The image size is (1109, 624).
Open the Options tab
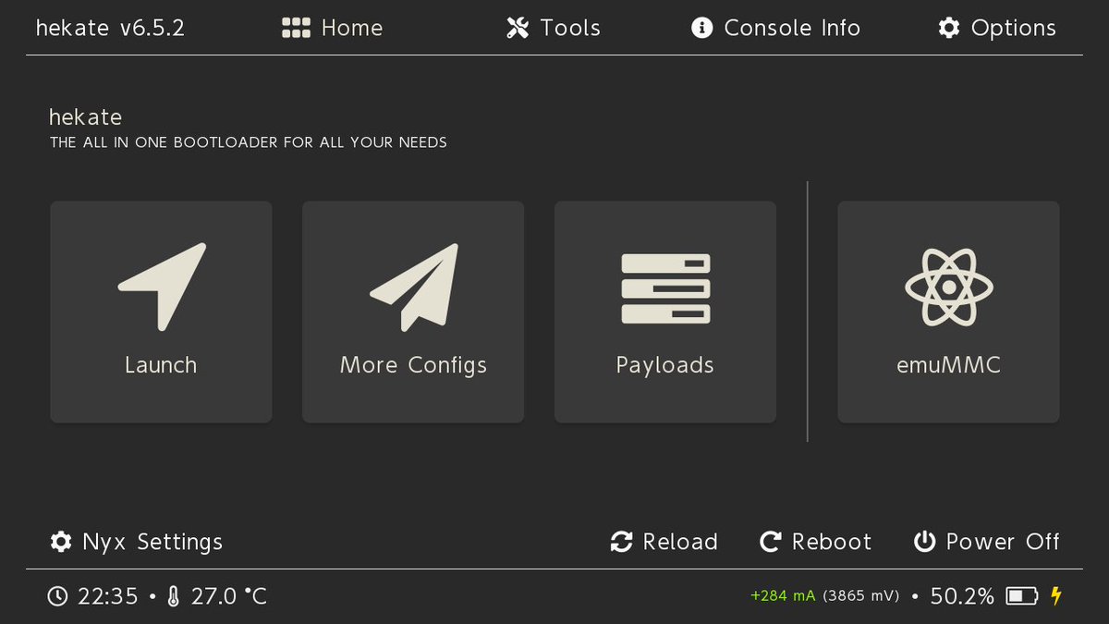click(x=997, y=29)
